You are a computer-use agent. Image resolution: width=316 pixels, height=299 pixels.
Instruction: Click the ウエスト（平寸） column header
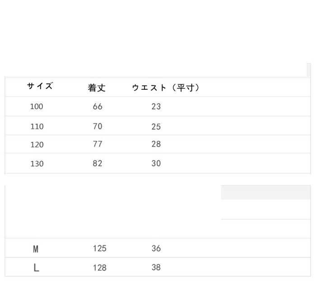tap(166, 88)
